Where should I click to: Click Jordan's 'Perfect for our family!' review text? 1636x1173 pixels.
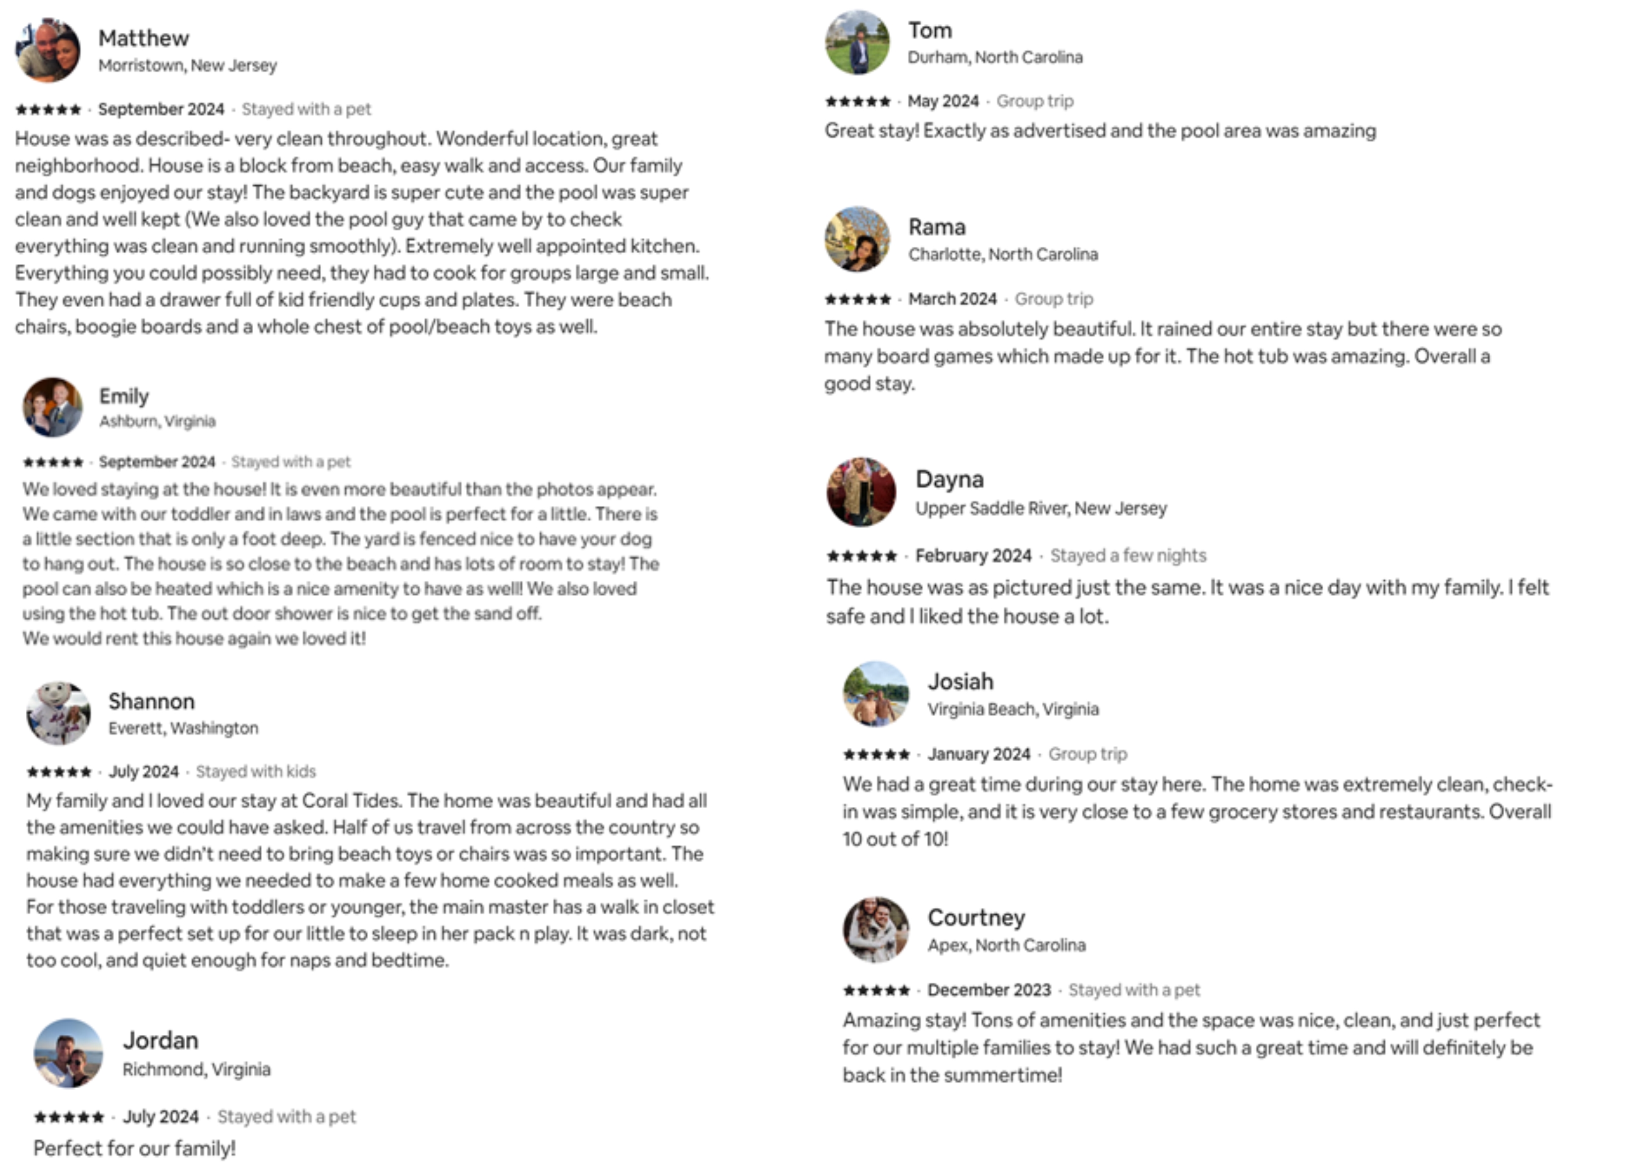click(135, 1148)
